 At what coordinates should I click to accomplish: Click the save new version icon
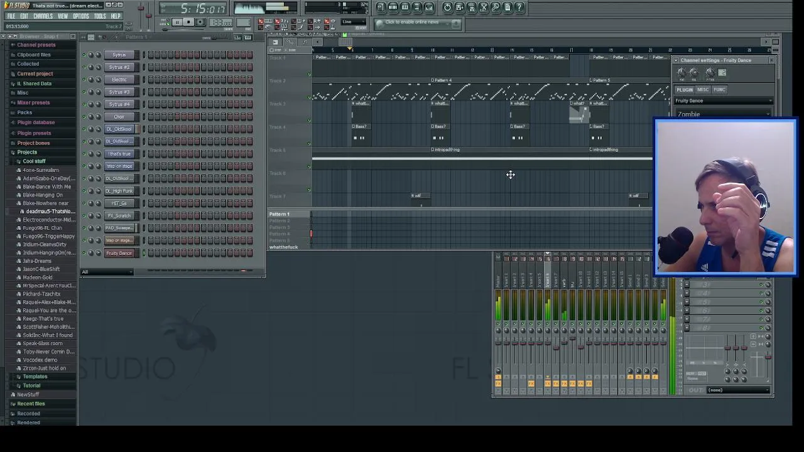coord(459,7)
